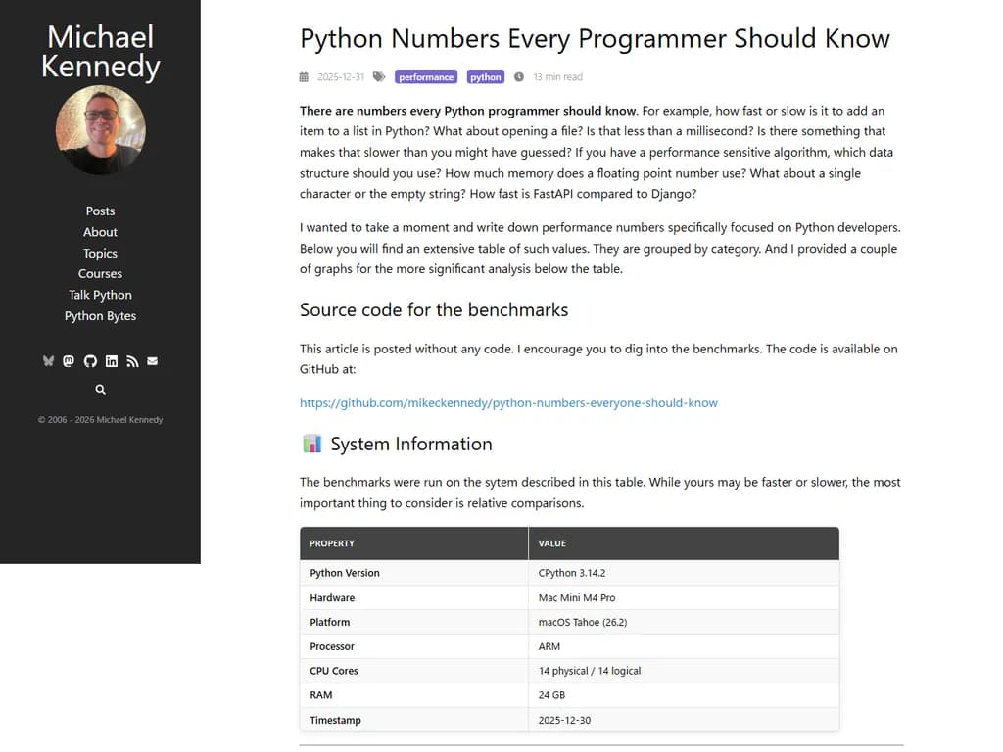Click the GitHub icon in the sidebar
Image resolution: width=1003 pixels, height=752 pixels.
[x=89, y=360]
